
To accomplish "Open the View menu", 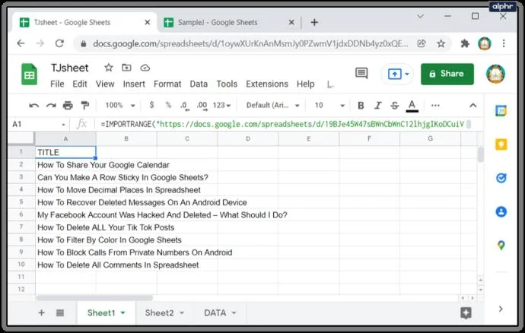I will [x=105, y=84].
